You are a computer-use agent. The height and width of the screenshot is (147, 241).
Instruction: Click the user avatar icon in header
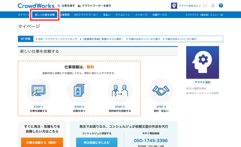[174, 6]
